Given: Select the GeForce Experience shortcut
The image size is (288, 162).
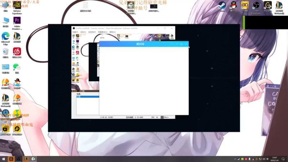Looking at the screenshot, I should (17, 8).
